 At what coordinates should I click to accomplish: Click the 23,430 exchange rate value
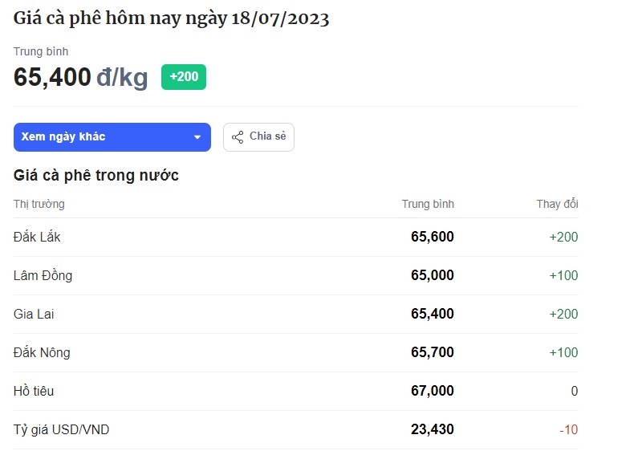432,429
